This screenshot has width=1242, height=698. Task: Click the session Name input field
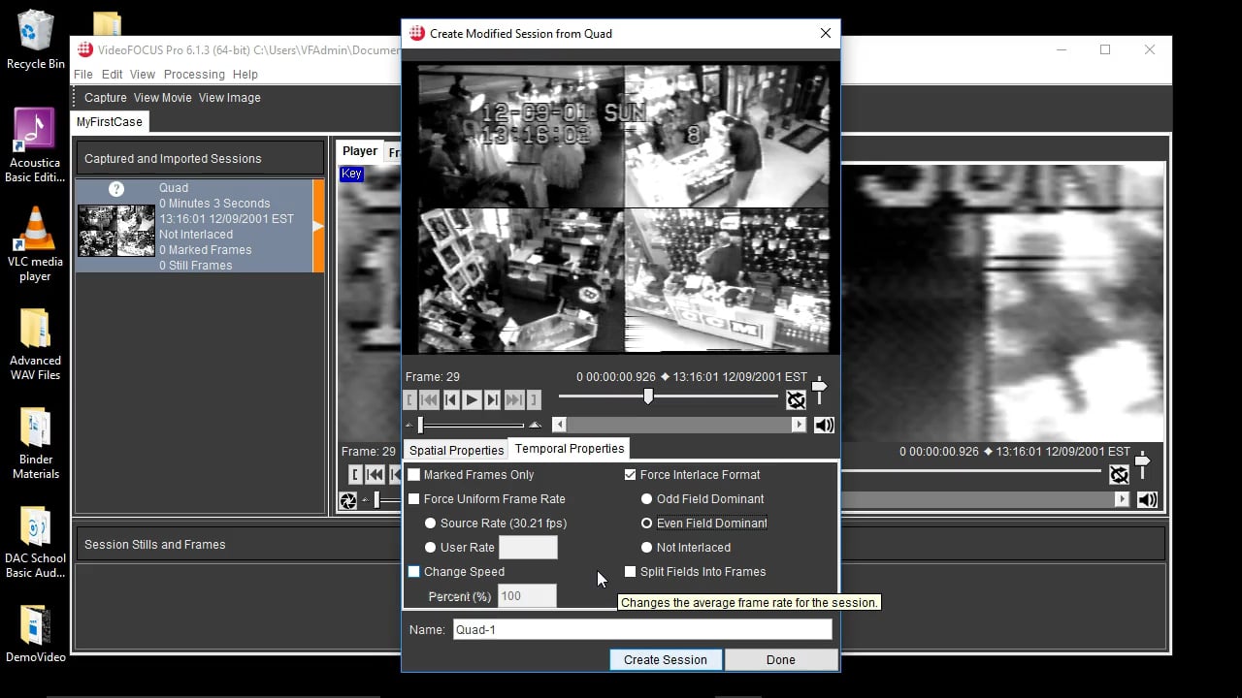(642, 629)
